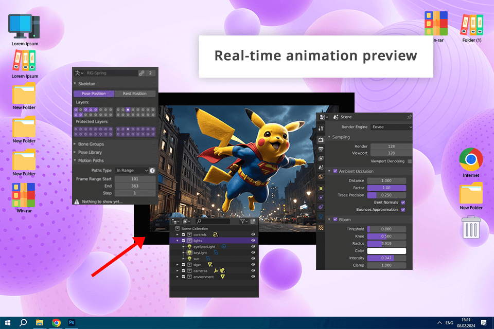Uncheck the Bent Normals option

pos(403,203)
